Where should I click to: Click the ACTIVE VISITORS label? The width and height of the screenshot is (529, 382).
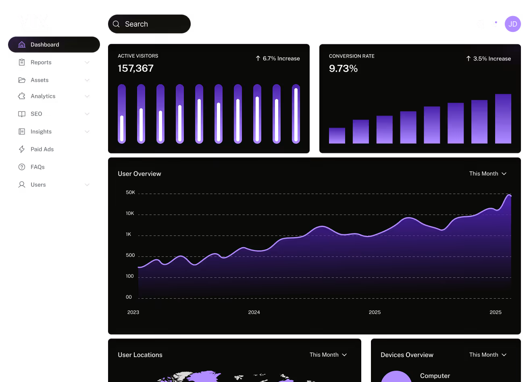138,56
